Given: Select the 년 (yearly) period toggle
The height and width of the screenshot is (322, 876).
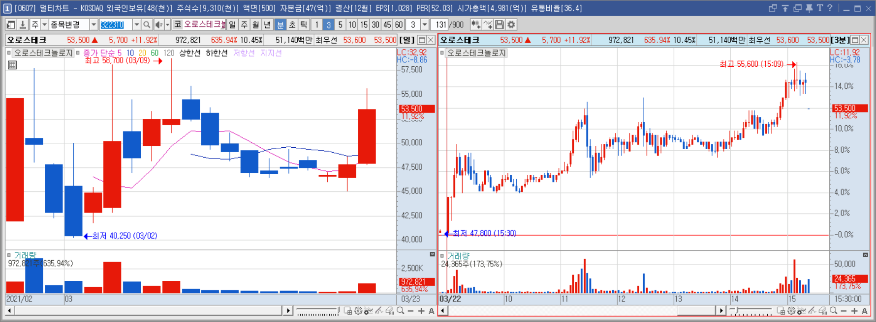Looking at the screenshot, I should (x=267, y=25).
